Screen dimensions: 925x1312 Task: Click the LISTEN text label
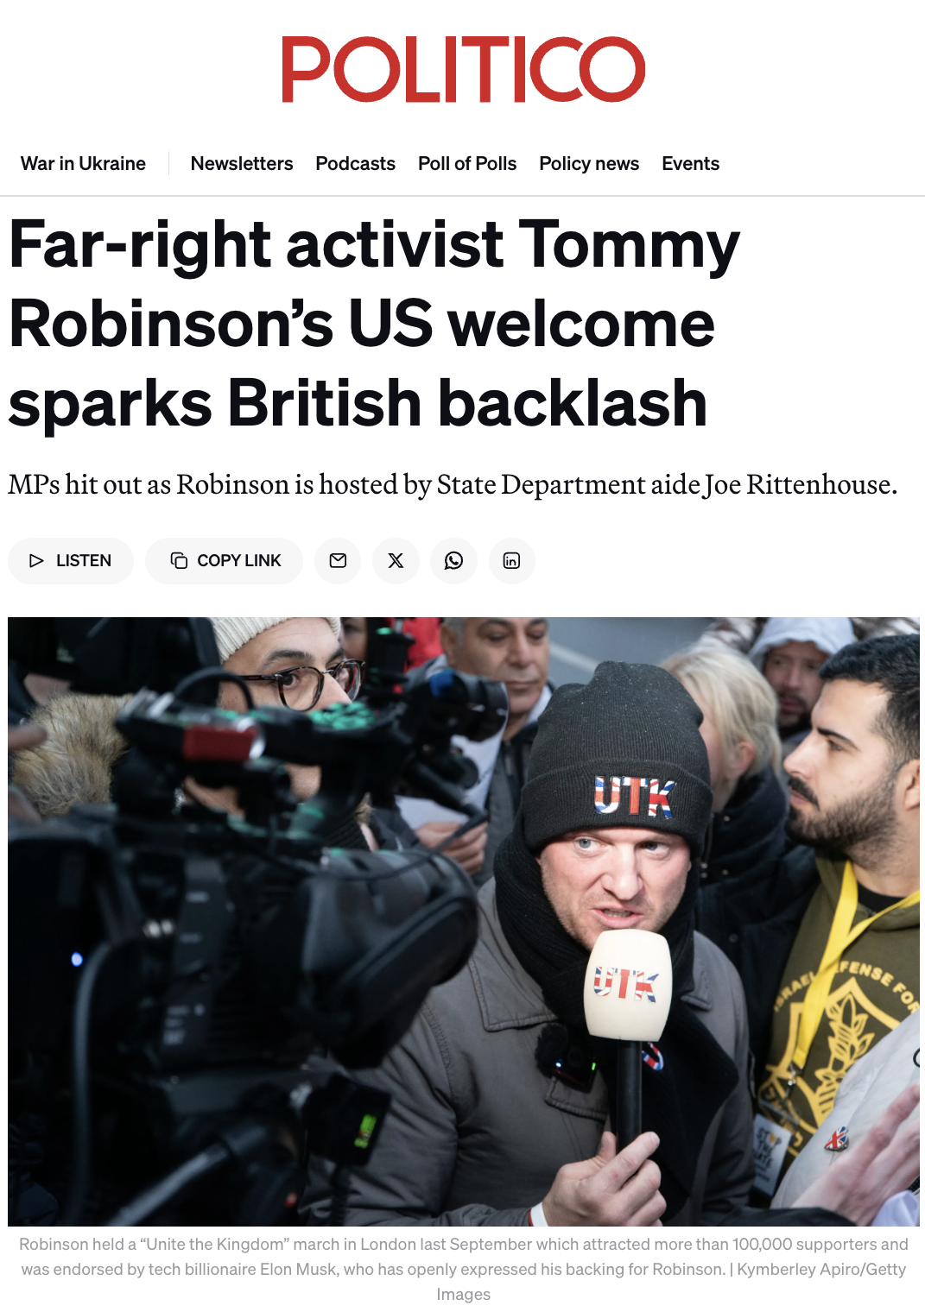(x=84, y=561)
